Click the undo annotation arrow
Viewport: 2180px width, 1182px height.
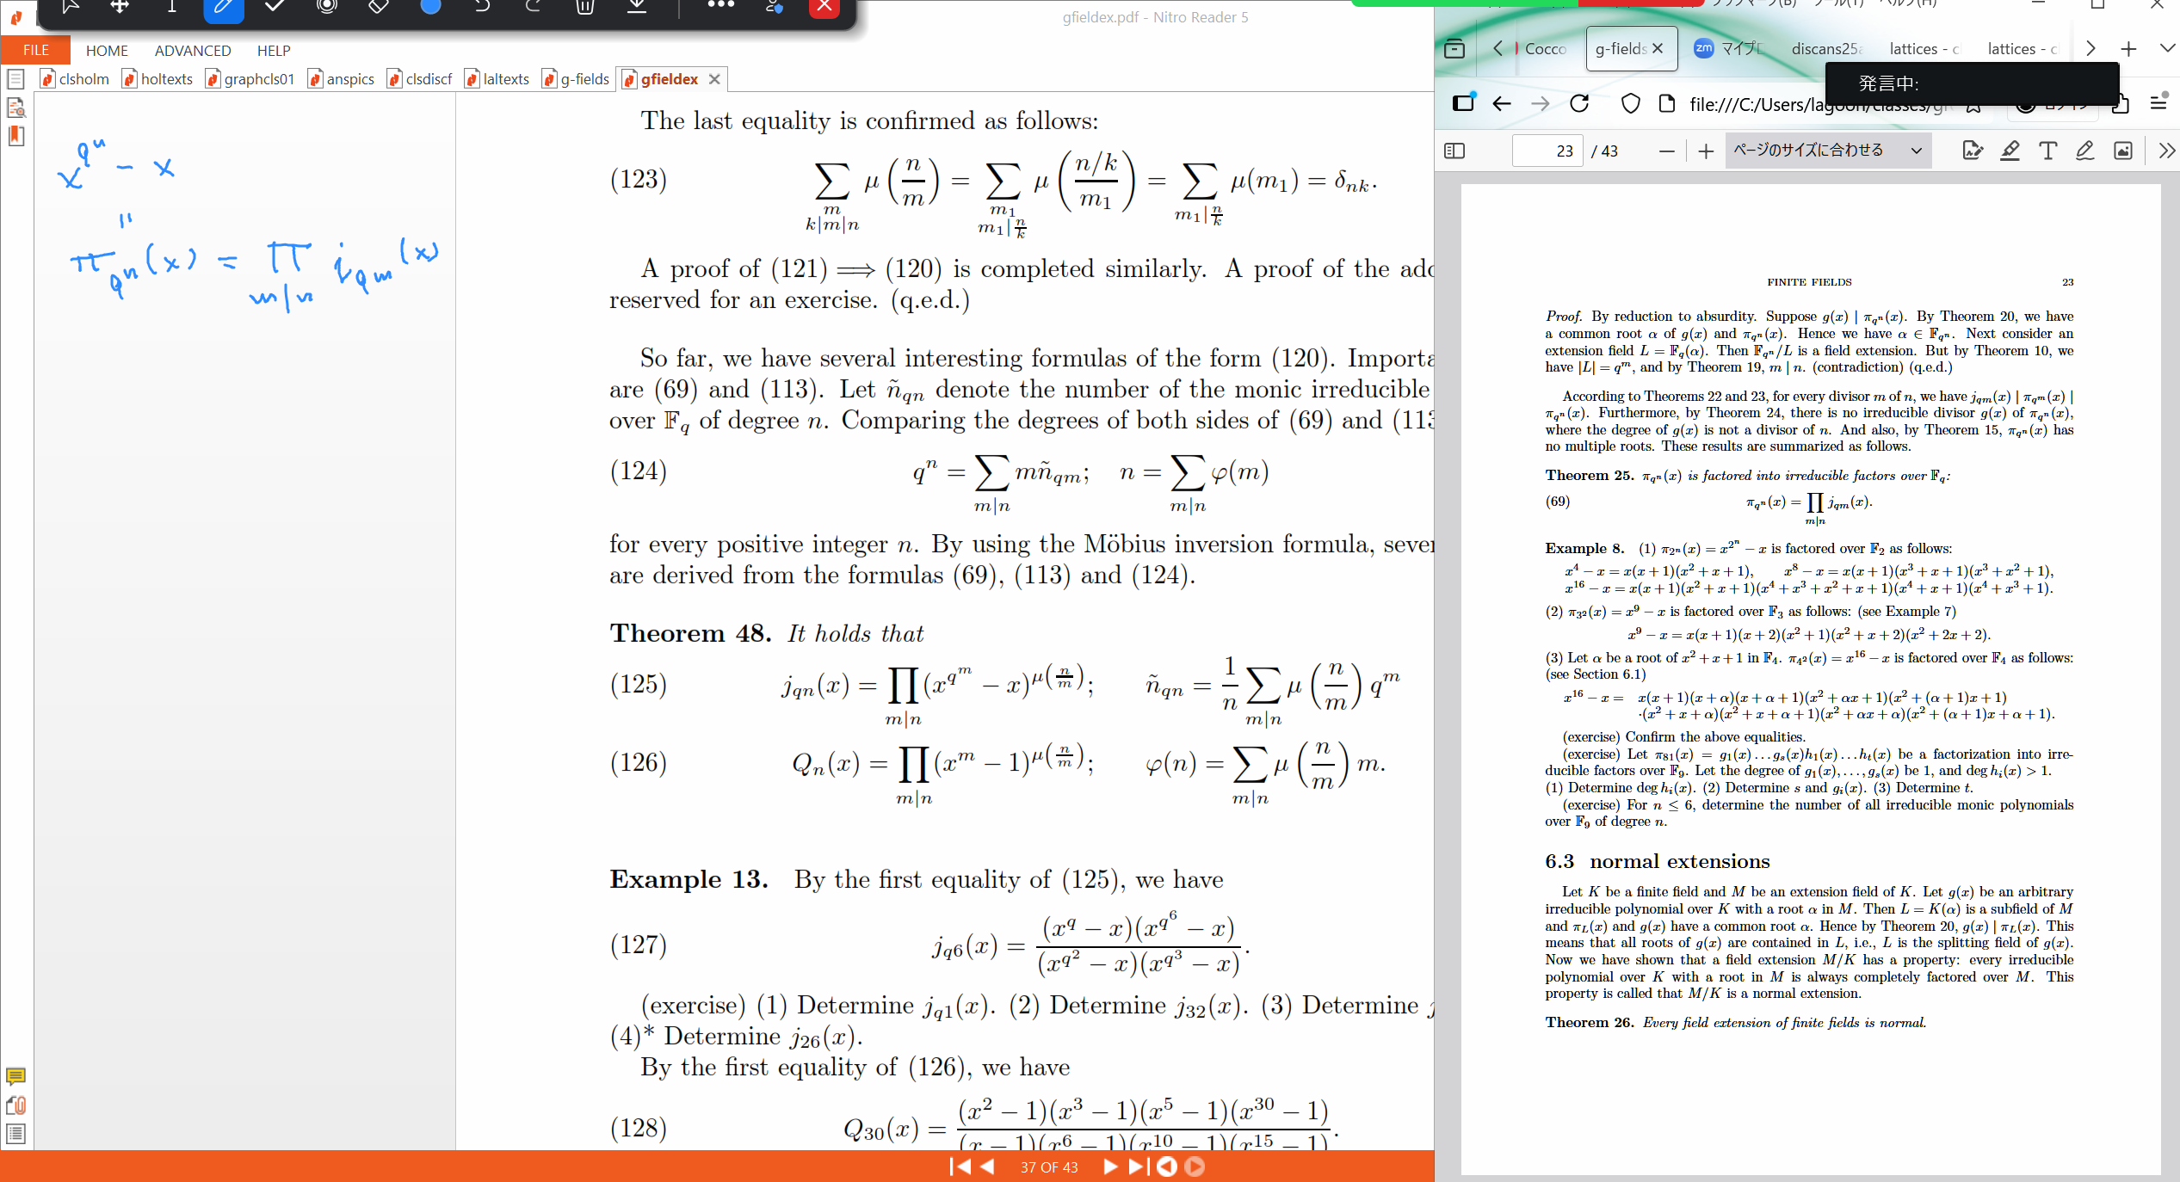click(x=482, y=7)
